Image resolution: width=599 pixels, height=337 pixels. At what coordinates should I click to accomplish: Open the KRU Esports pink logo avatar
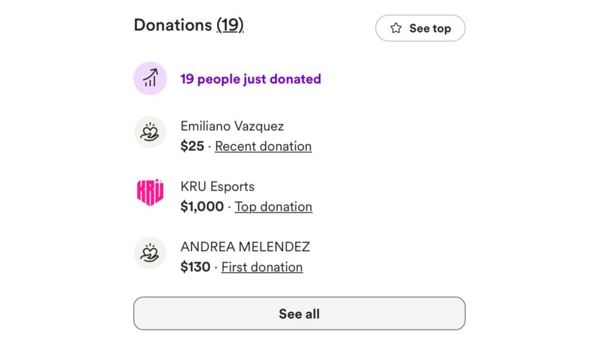(150, 193)
